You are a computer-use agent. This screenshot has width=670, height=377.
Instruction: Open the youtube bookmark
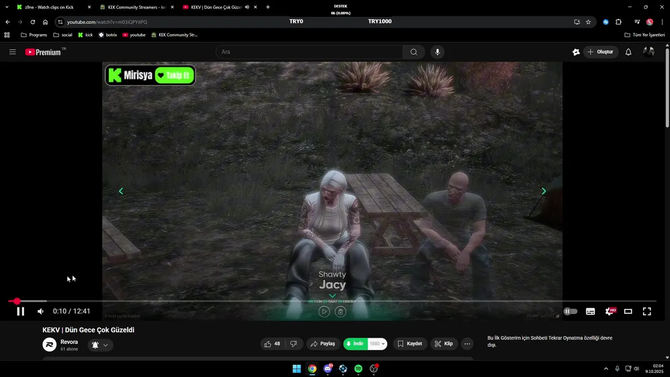tap(134, 35)
